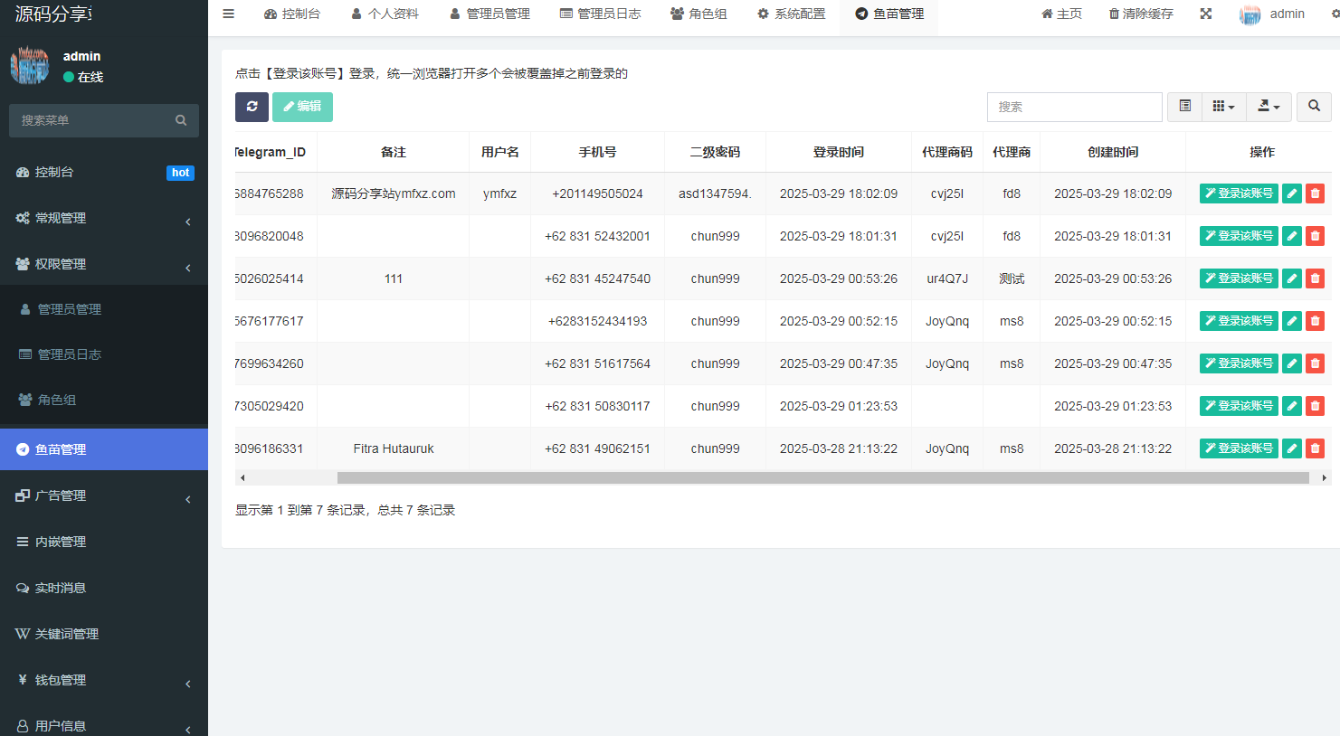Open 主页 with the home icon

1061,14
